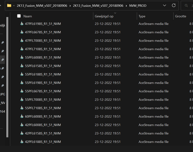The width and height of the screenshot is (193, 152).
Task: Refresh the current folder view
Action: (174, 5)
